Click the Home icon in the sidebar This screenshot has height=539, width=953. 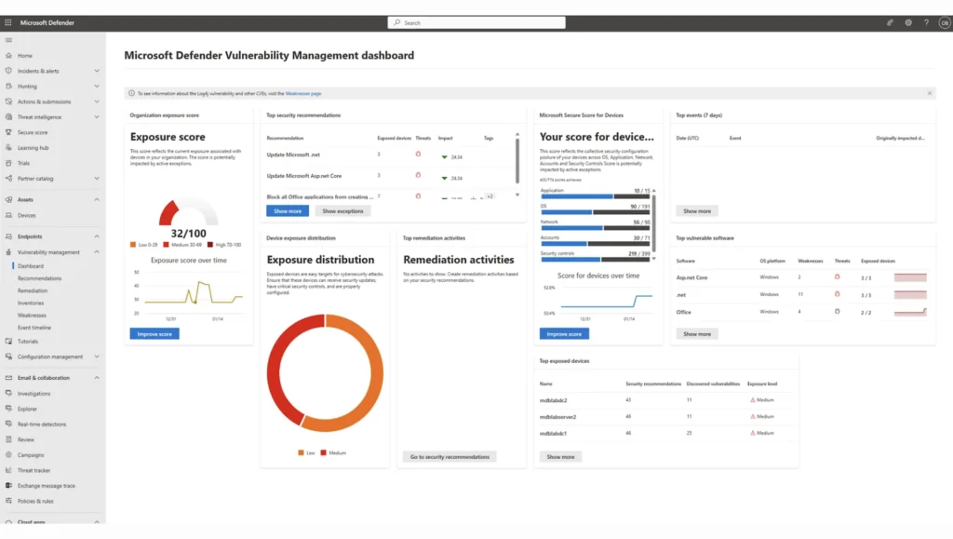point(8,55)
